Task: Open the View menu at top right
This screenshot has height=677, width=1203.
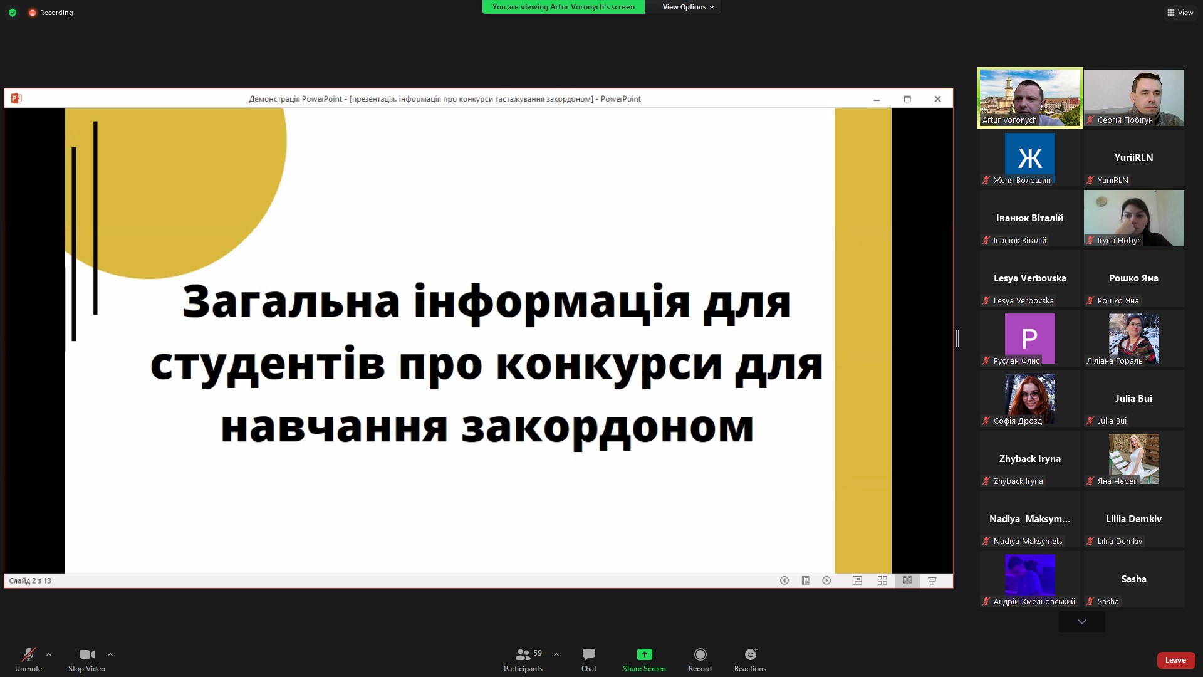Action: click(x=1180, y=12)
